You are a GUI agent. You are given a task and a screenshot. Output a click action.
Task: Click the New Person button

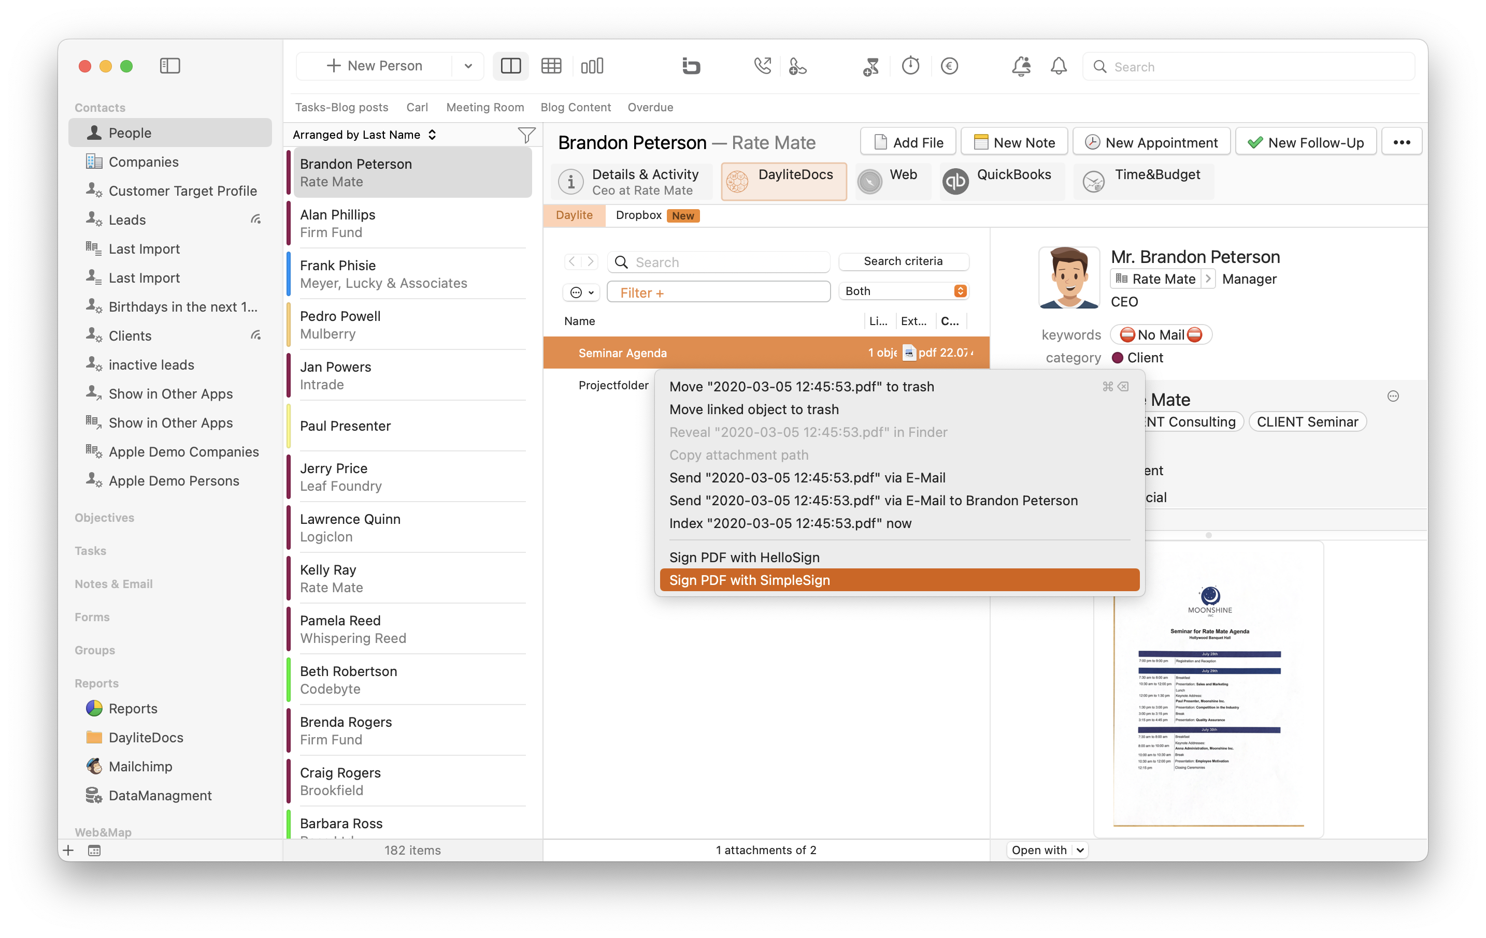(x=375, y=66)
